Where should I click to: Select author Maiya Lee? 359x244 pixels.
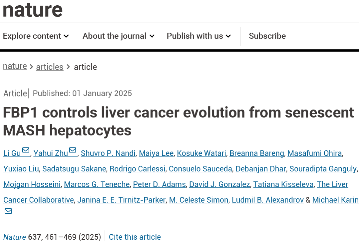coord(156,153)
